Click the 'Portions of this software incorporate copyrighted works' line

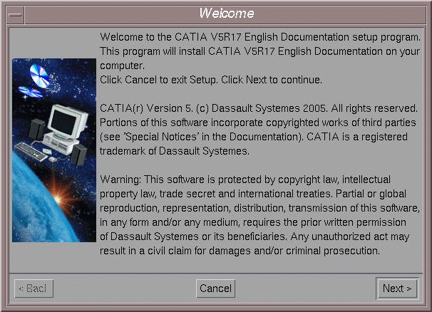257,123
